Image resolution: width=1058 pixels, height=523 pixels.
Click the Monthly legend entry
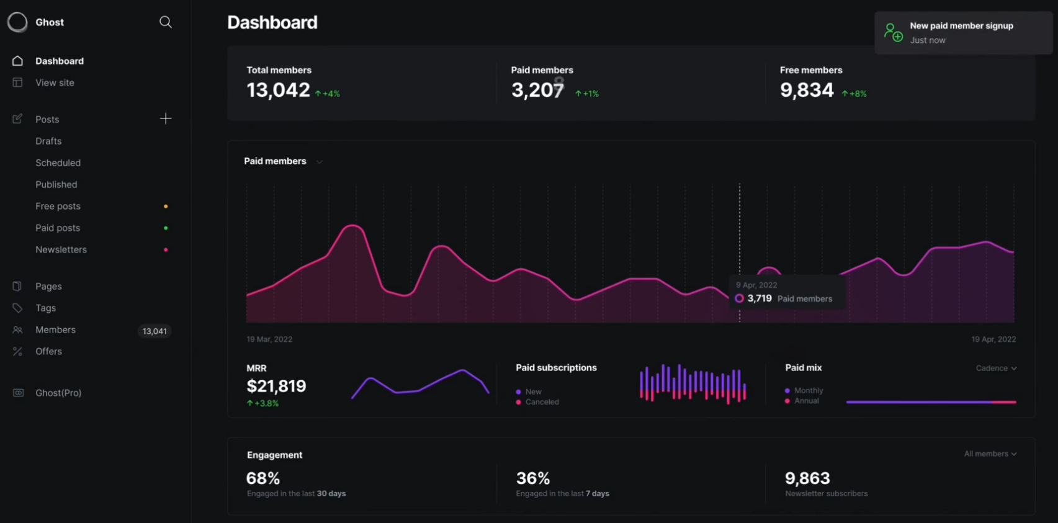click(804, 390)
